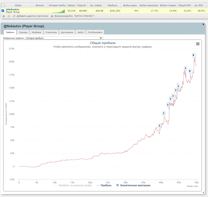Open the 'Статистика' tab

(51, 32)
